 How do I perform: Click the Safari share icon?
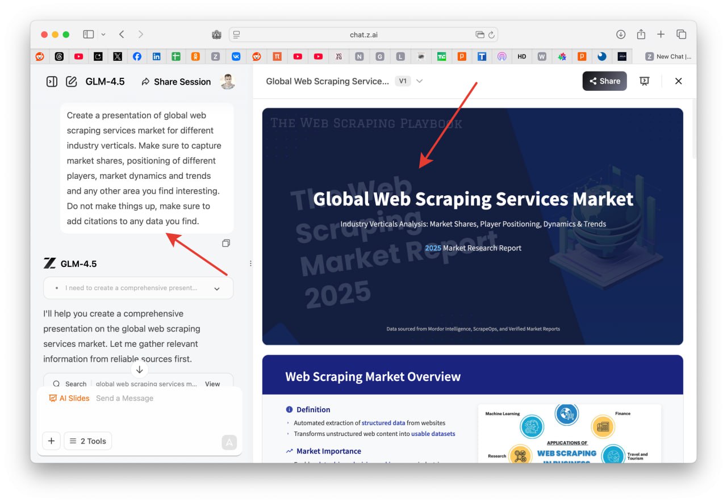641,35
